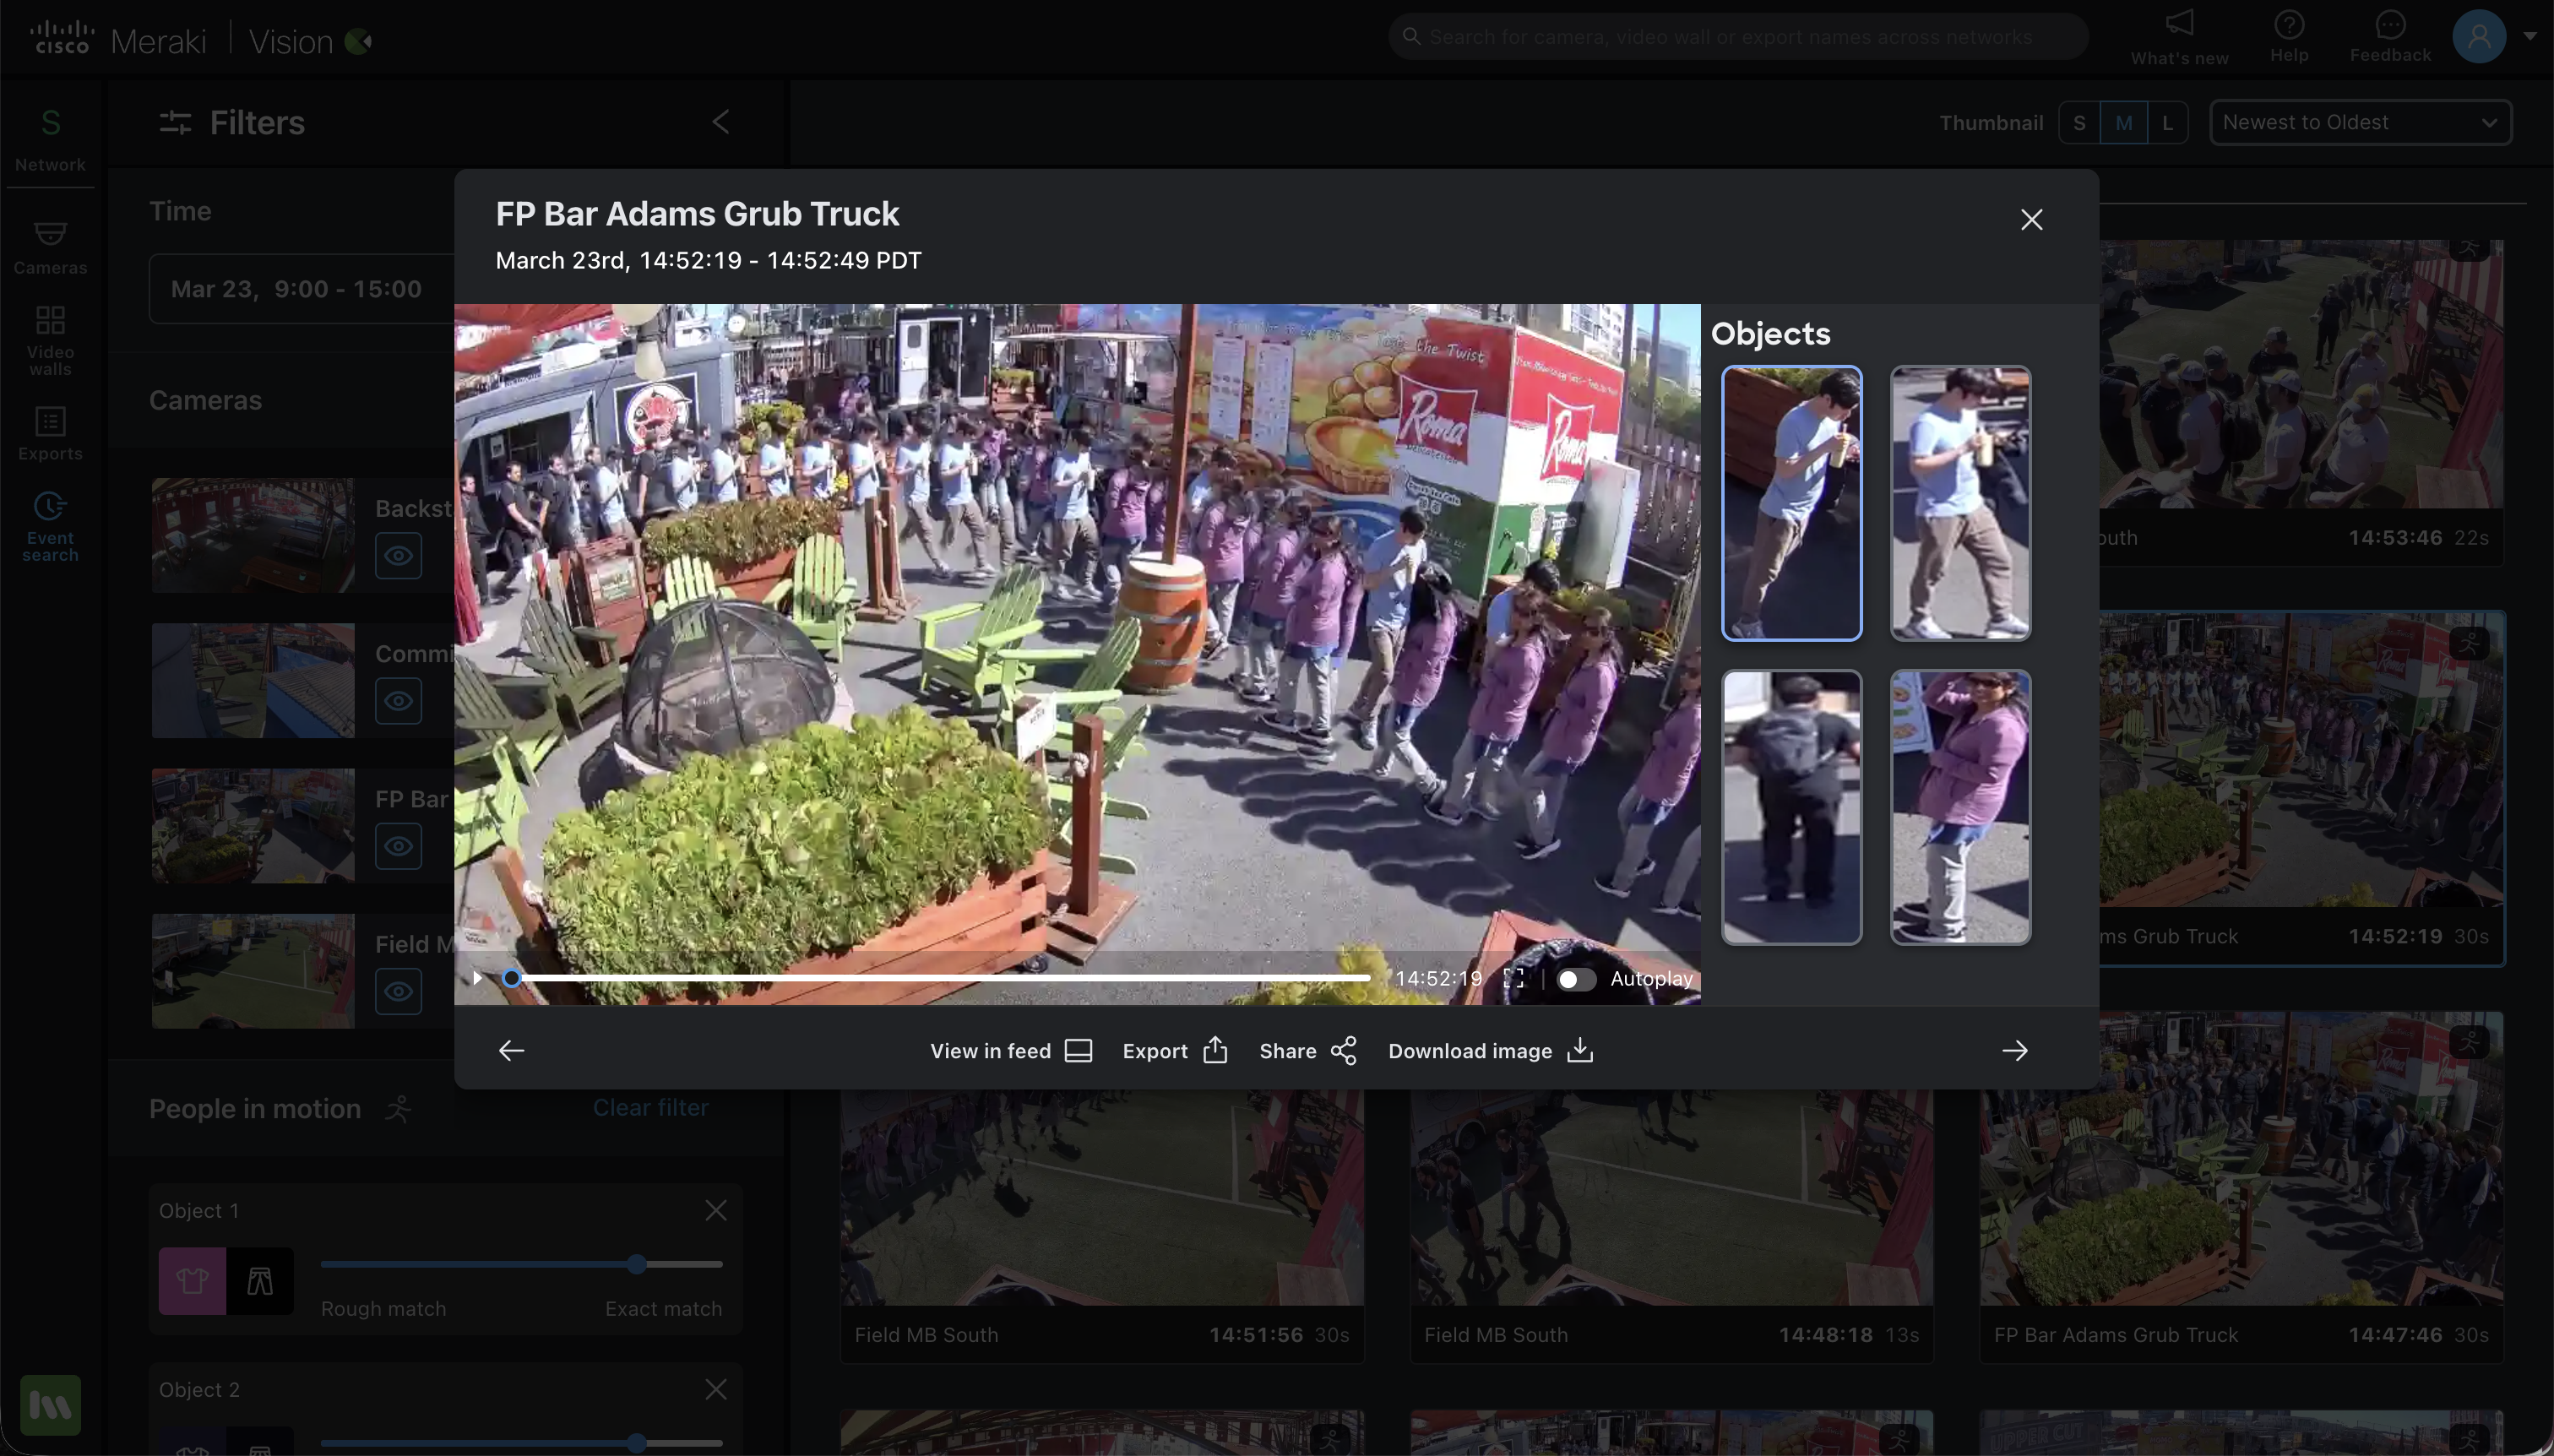Click Share button in dialog
The image size is (2554, 1456).
coord(1307,1050)
